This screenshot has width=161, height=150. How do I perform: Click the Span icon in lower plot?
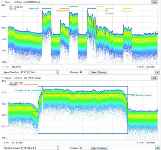tap(137, 143)
